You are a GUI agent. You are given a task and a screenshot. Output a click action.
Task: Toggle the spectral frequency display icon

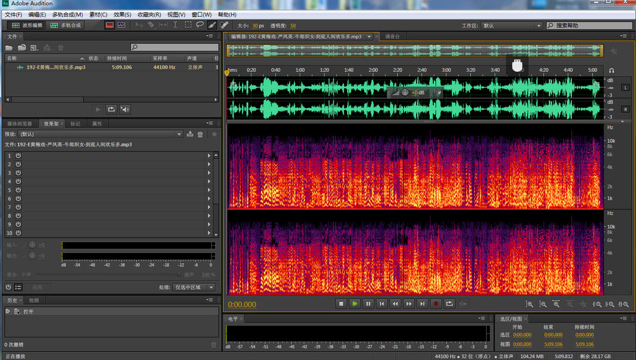click(109, 25)
